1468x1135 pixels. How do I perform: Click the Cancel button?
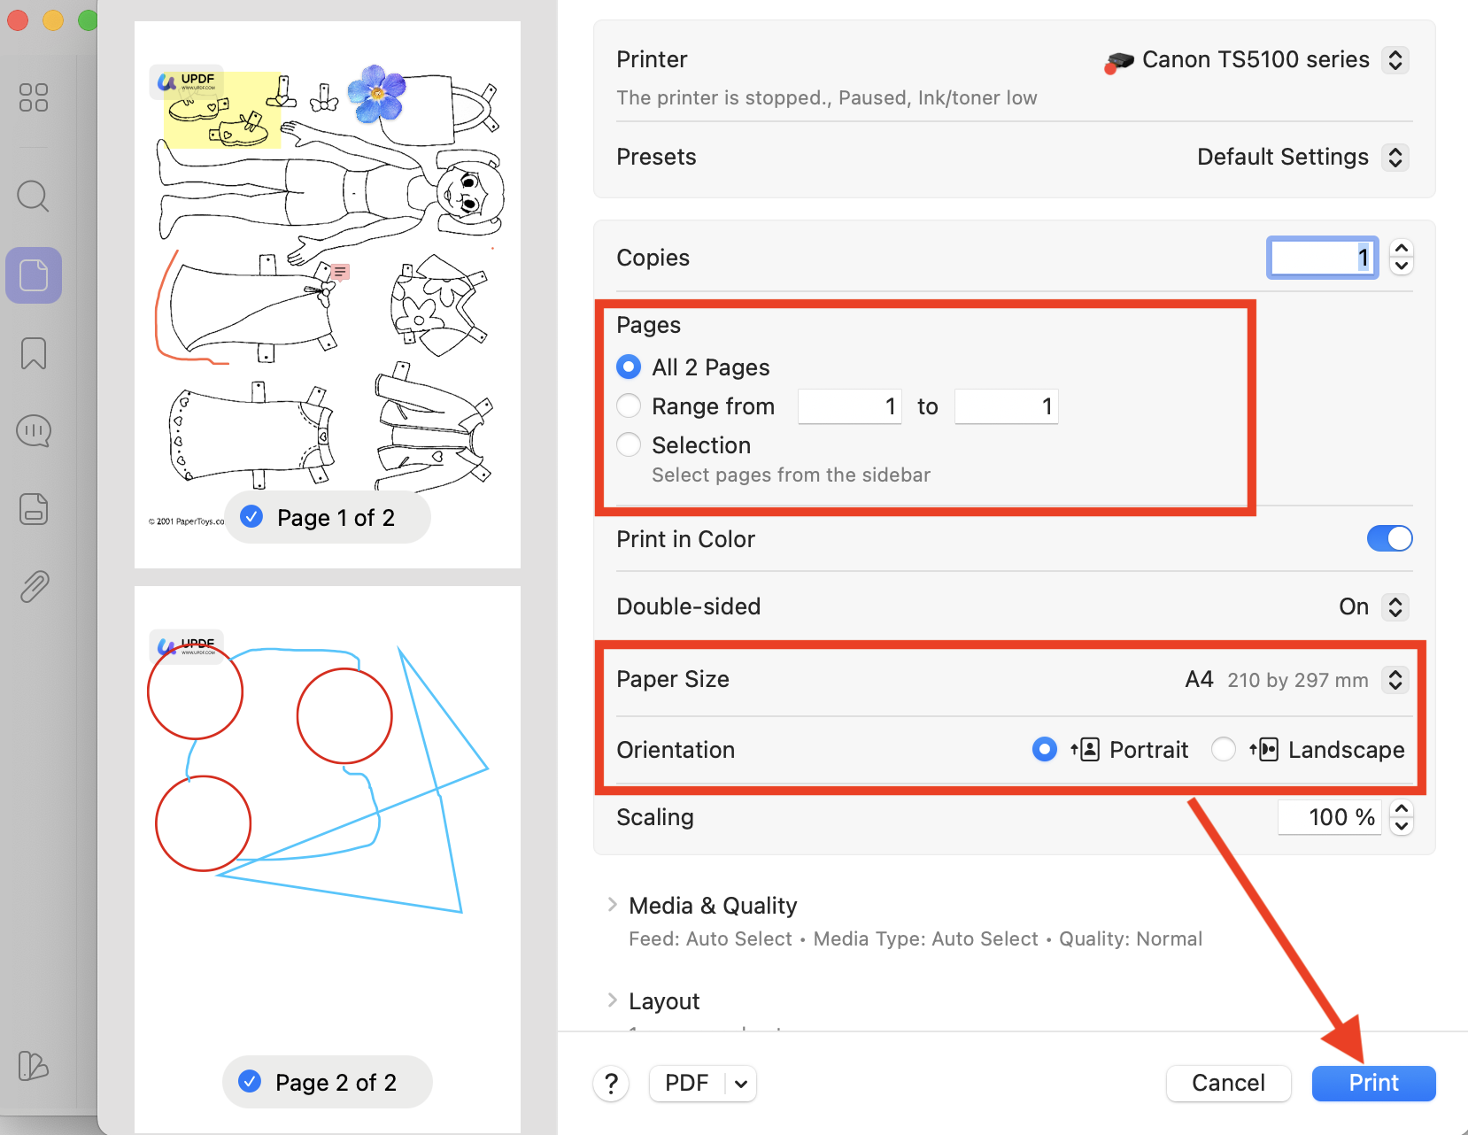tap(1228, 1083)
